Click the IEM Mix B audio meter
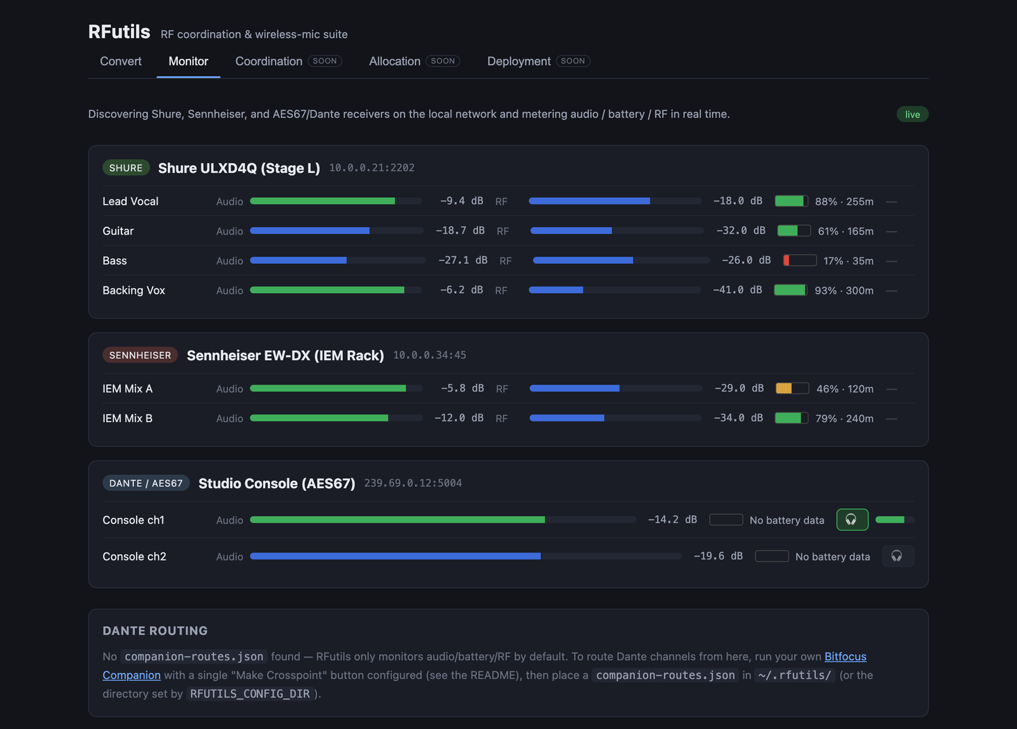 336,418
